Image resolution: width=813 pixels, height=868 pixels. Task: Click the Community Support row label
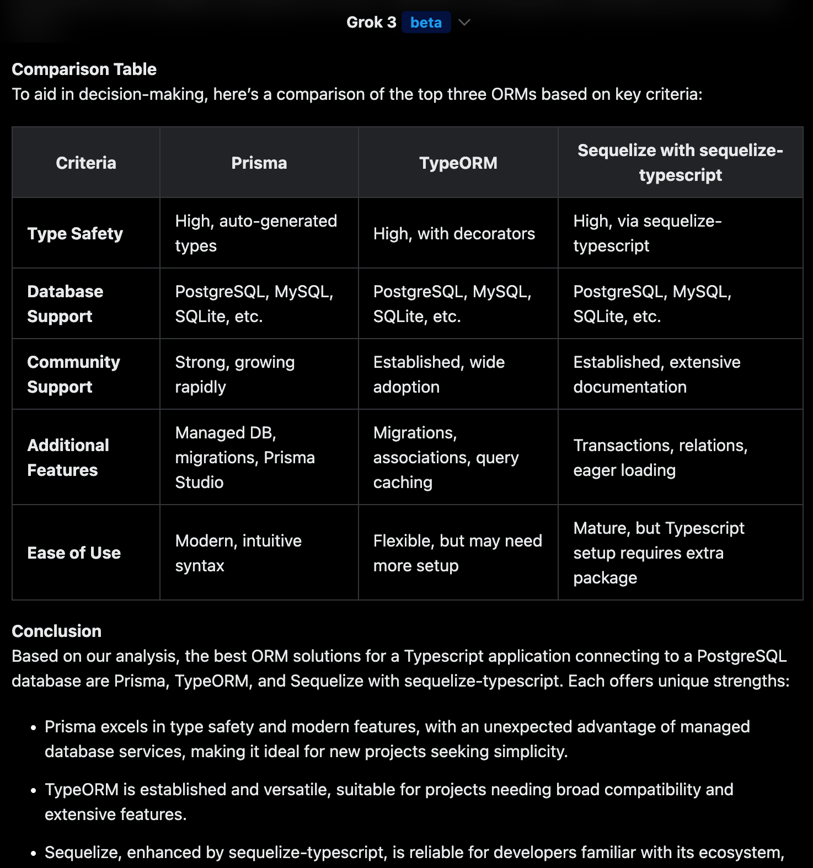tap(73, 374)
